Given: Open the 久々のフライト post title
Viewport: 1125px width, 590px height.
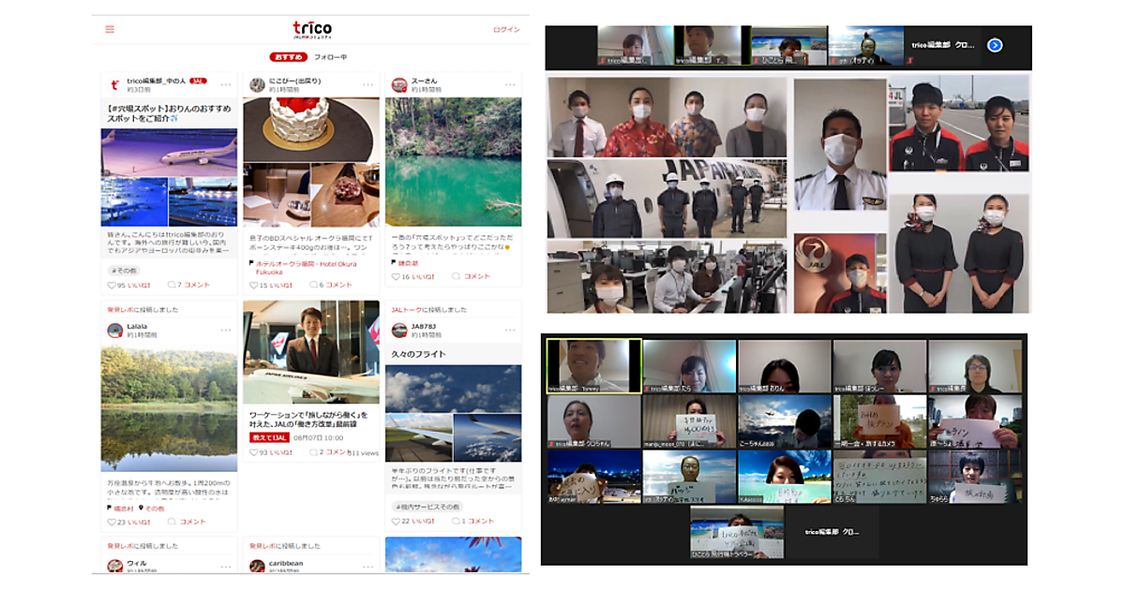Looking at the screenshot, I should [x=419, y=354].
